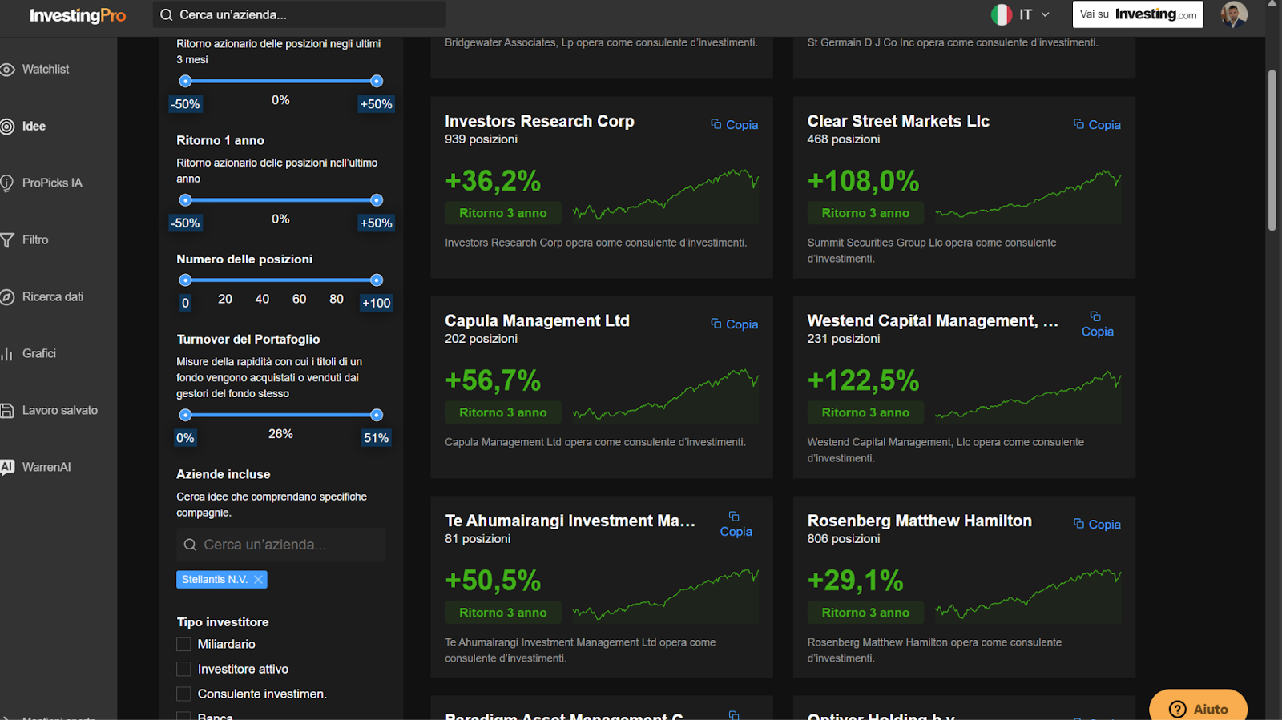Copy Rosenberg Matthew Hamilton idea
1282x720 pixels.
pyautogui.click(x=1097, y=525)
